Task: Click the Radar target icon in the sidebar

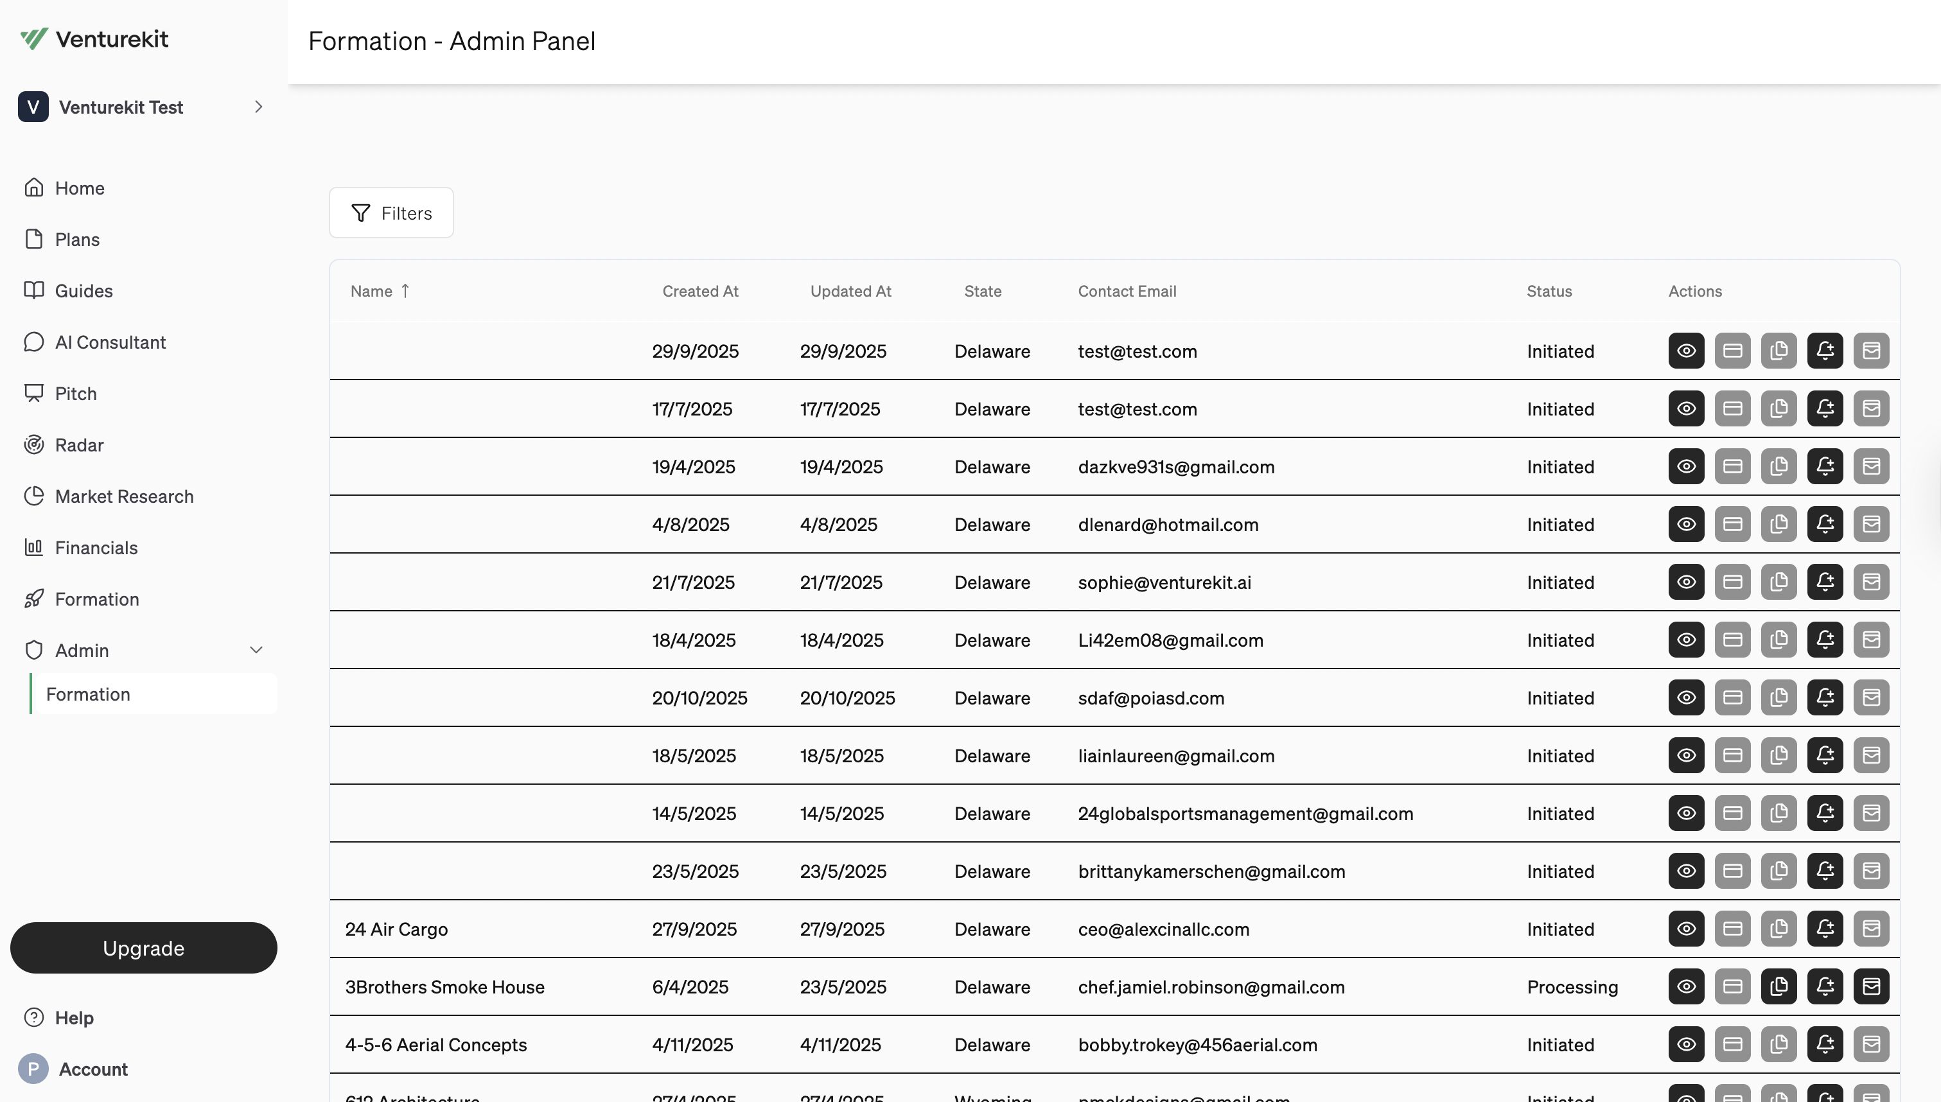Action: point(34,444)
